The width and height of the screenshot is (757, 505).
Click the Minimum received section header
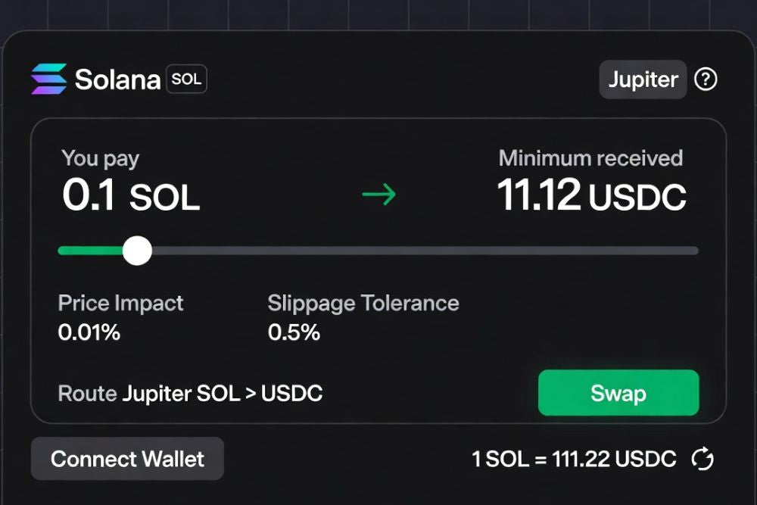591,158
